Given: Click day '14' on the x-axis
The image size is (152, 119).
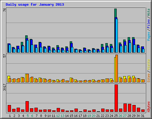Looking at the screenshot, I should (x=67, y=116).
